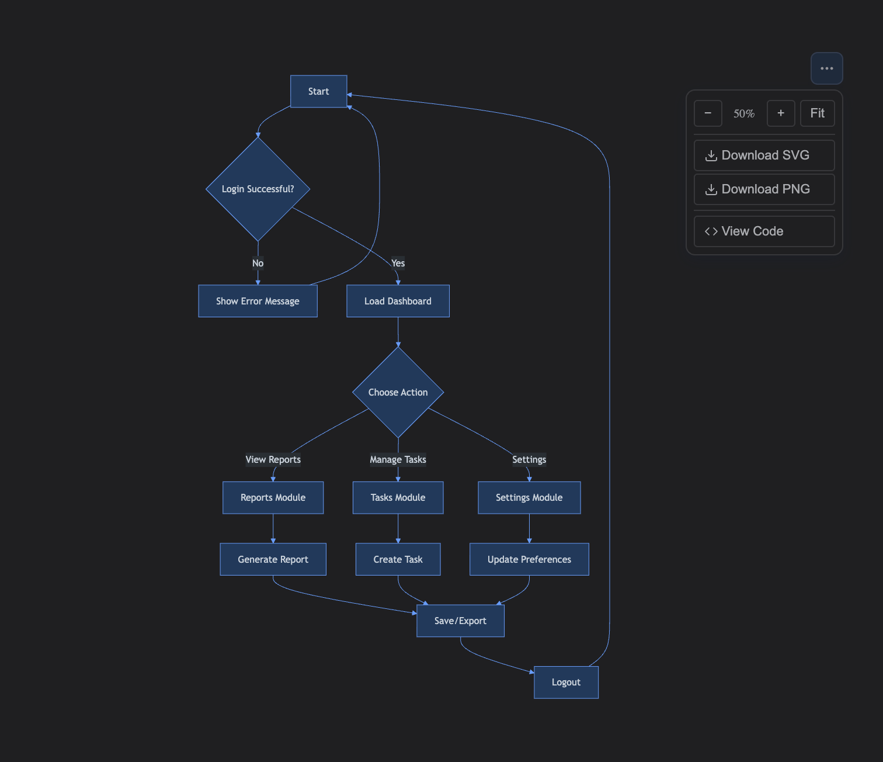The height and width of the screenshot is (762, 883).
Task: Open the three-dot options menu
Action: point(826,68)
